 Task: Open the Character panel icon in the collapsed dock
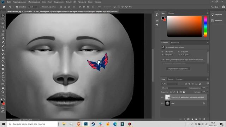point(157,21)
